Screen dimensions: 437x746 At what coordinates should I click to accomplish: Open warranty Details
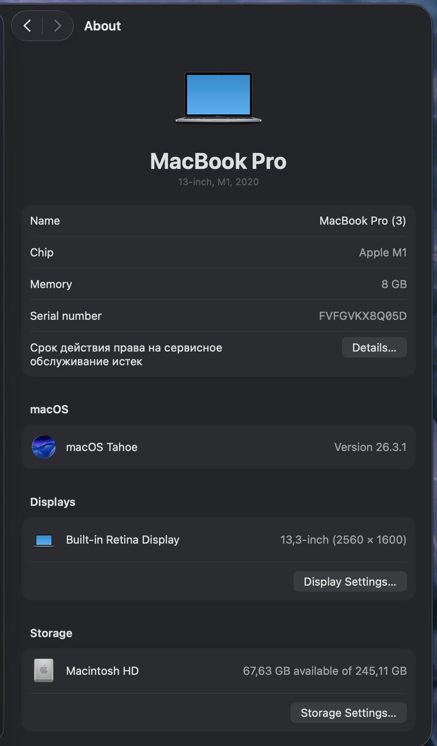pyautogui.click(x=374, y=347)
